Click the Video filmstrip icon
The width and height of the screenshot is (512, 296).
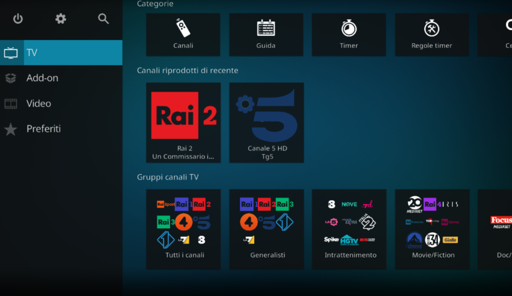(11, 104)
